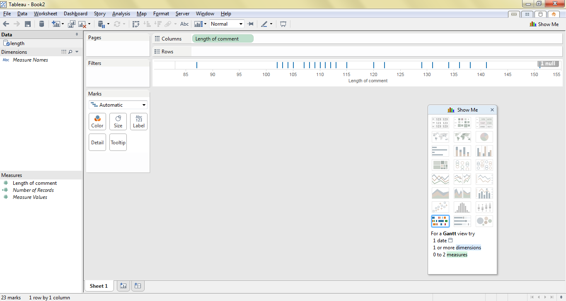Open the File menu
The width and height of the screenshot is (566, 301).
click(x=7, y=14)
